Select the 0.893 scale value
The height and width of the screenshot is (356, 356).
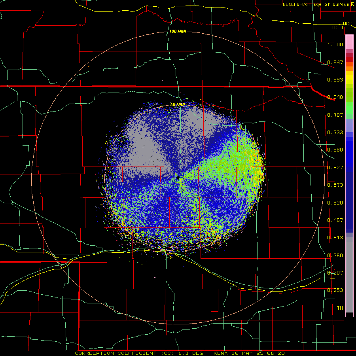(335, 80)
